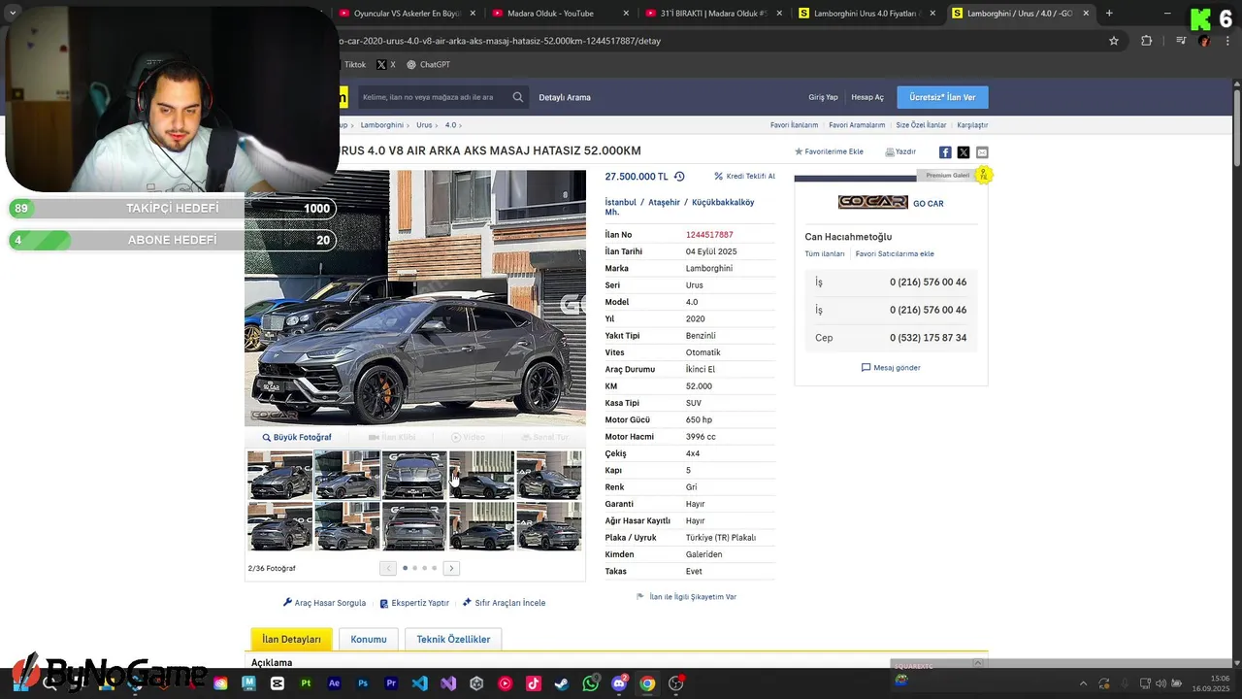
Task: Open the CapCut taskbar icon
Action: point(278,683)
